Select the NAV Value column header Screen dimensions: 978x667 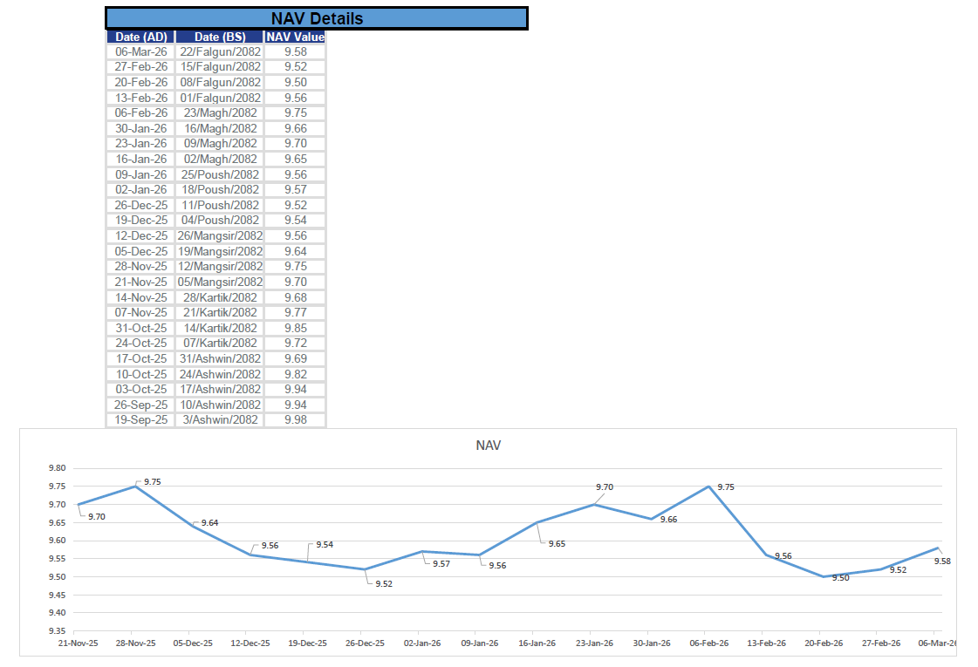pos(295,37)
